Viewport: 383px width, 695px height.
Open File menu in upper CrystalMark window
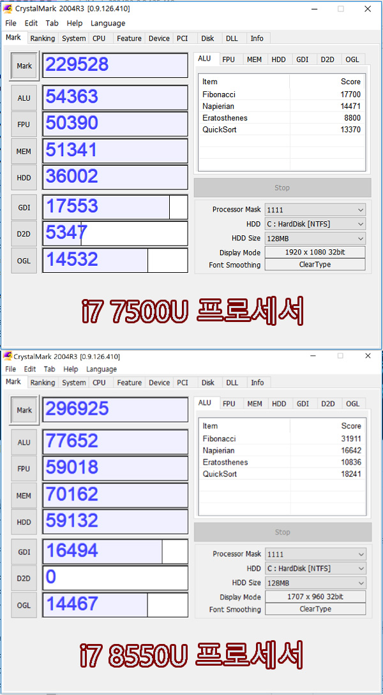(x=11, y=24)
